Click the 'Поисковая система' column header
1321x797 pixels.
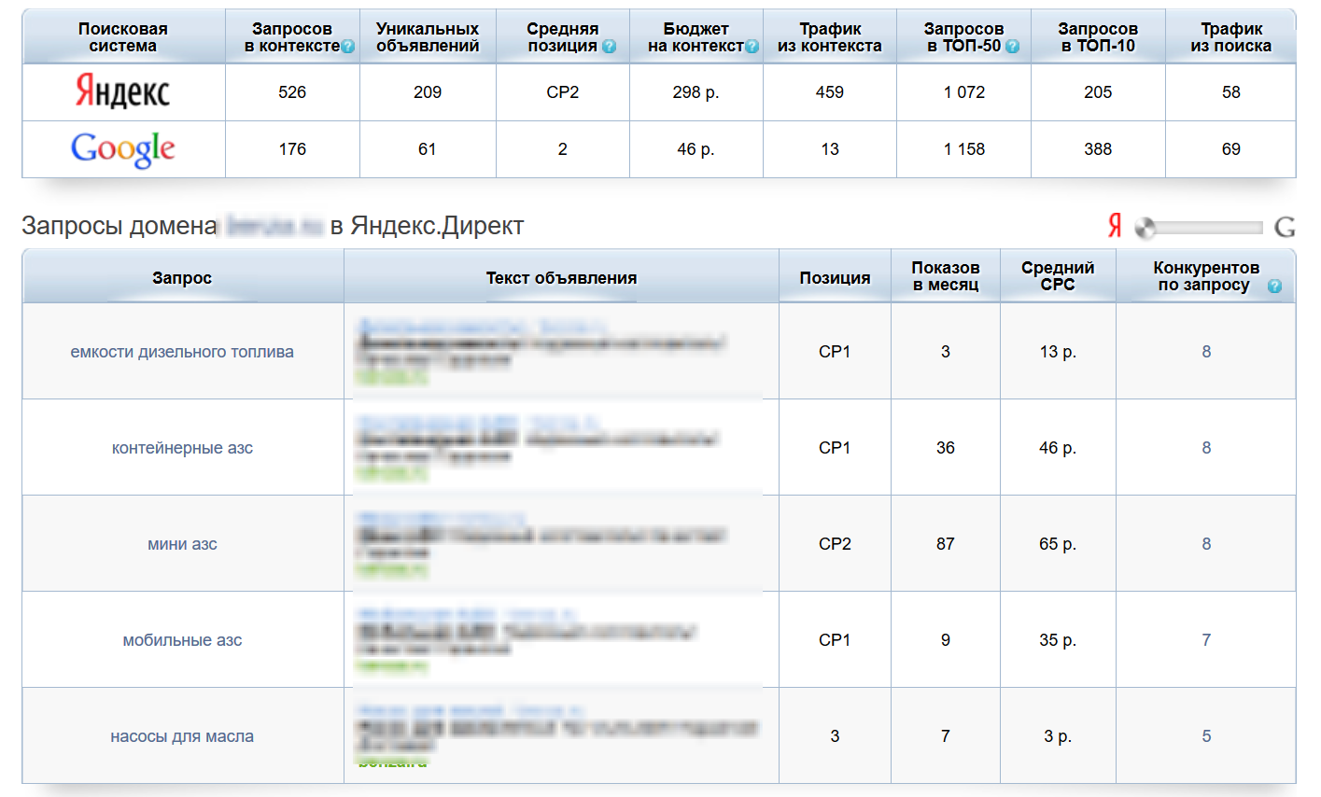tap(123, 37)
